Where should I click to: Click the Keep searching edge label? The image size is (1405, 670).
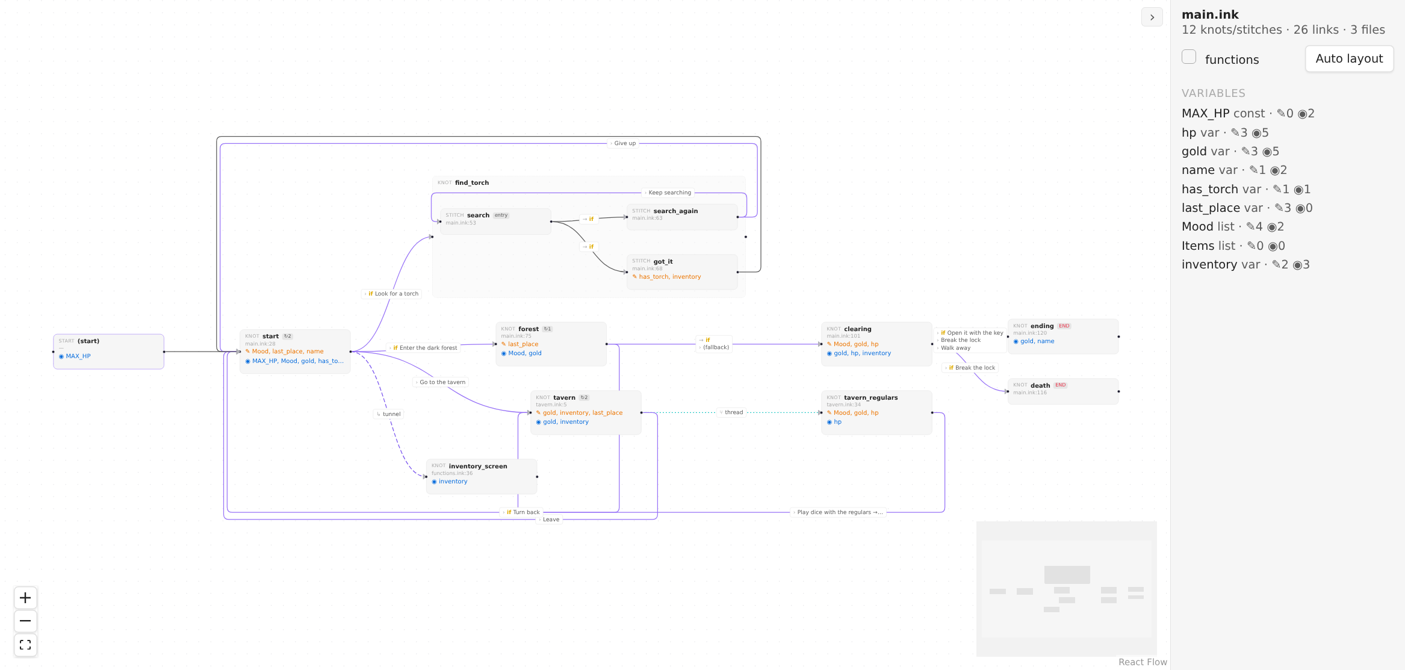click(x=668, y=193)
